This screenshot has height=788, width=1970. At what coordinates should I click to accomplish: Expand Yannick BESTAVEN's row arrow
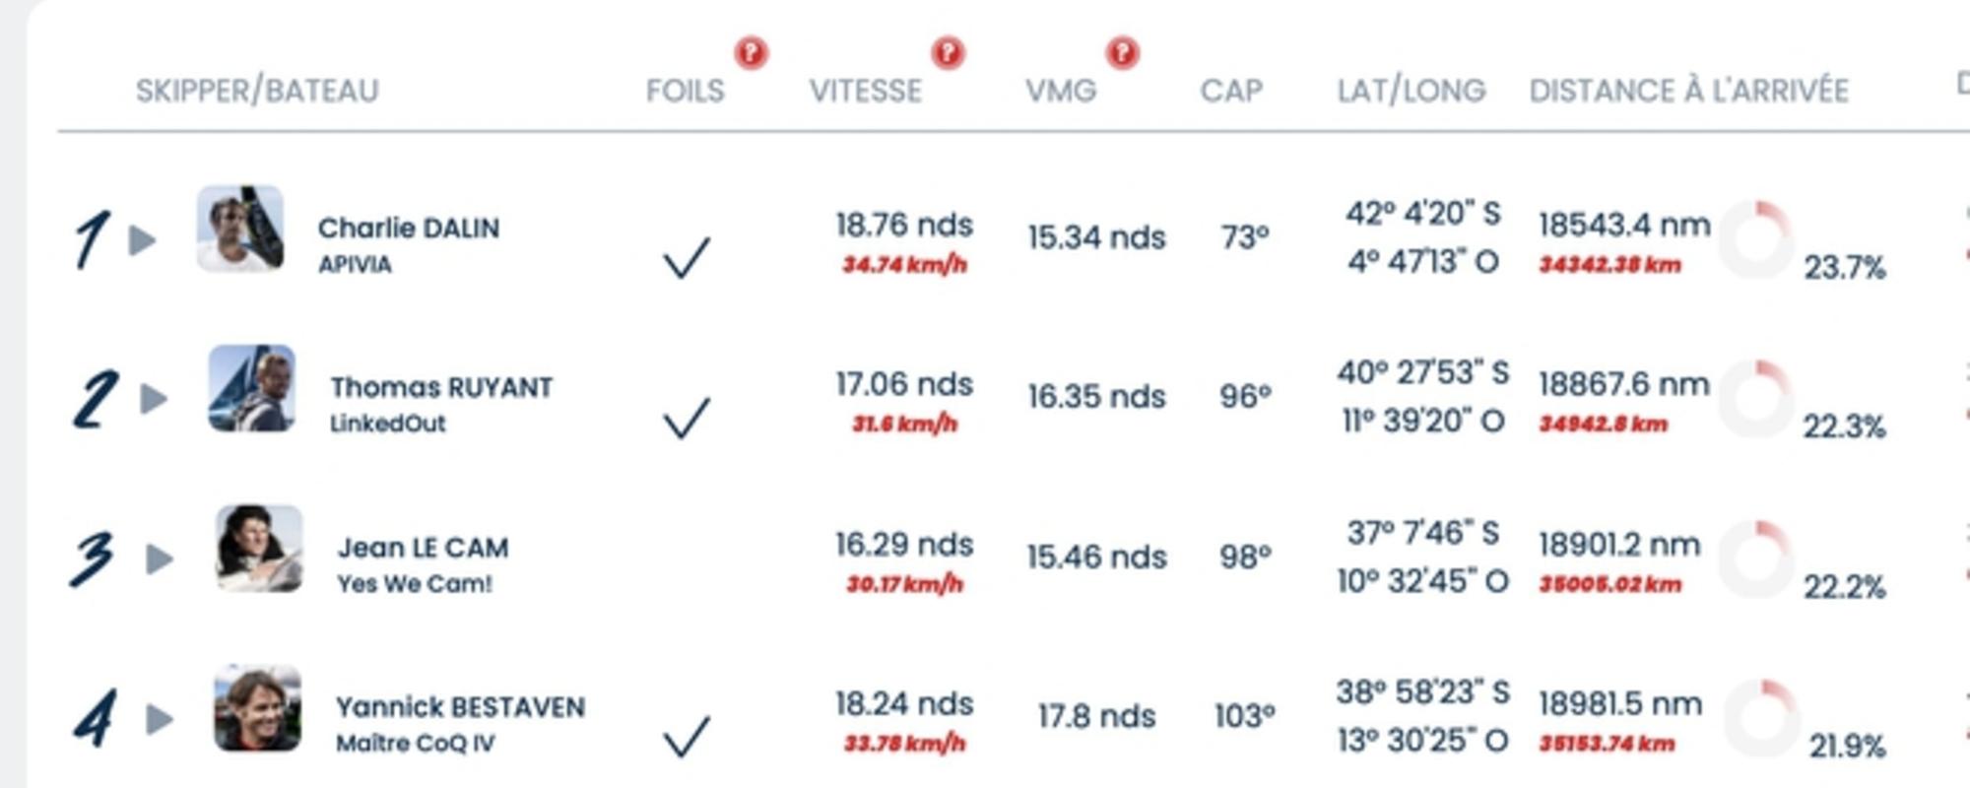click(x=160, y=719)
